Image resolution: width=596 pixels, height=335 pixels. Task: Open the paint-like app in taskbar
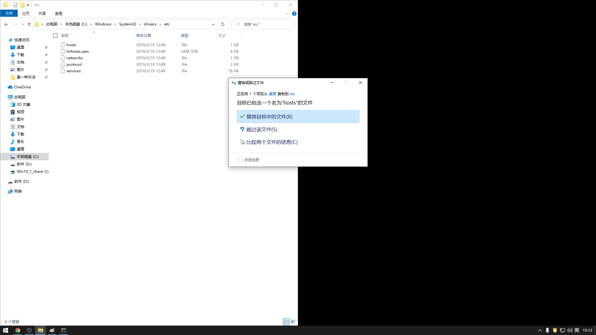[52, 330]
